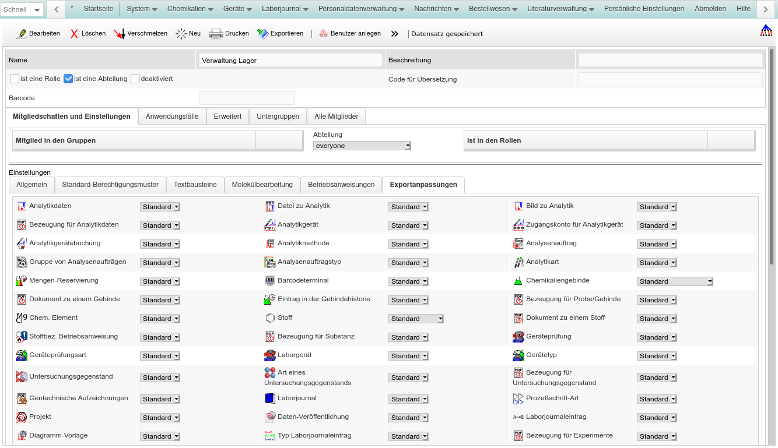Click the Verschmelzen arrow icon

pos(120,34)
